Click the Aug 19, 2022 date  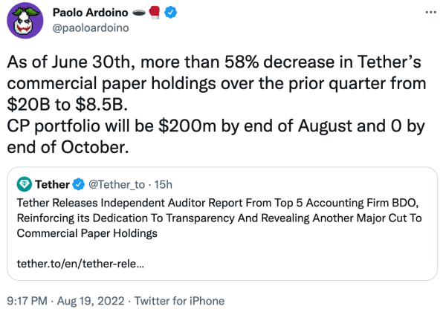(91, 301)
